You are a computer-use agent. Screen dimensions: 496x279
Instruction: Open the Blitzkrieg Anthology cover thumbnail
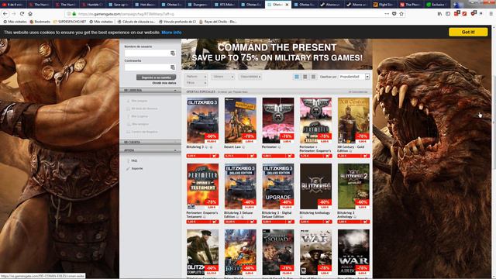pos(316,186)
